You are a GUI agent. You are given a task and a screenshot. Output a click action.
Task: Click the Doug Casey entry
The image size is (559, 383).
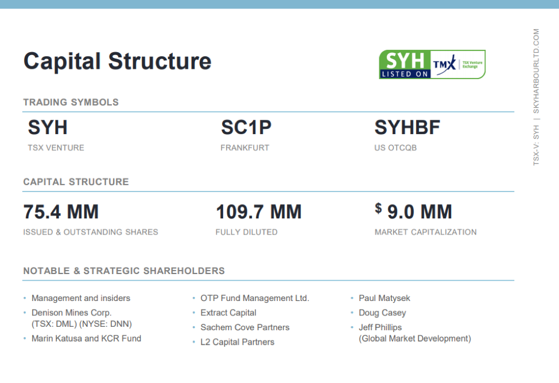point(382,313)
